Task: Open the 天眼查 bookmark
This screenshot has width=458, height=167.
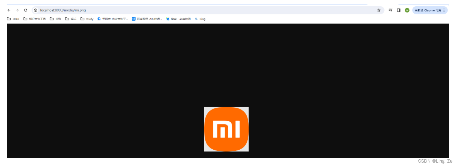Action: 113,19
